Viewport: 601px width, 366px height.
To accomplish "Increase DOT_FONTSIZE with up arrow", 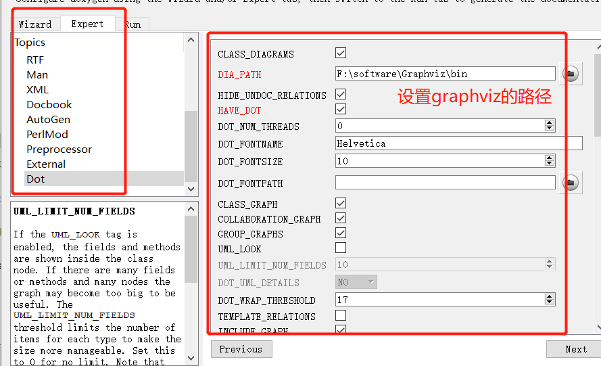I will click(549, 158).
